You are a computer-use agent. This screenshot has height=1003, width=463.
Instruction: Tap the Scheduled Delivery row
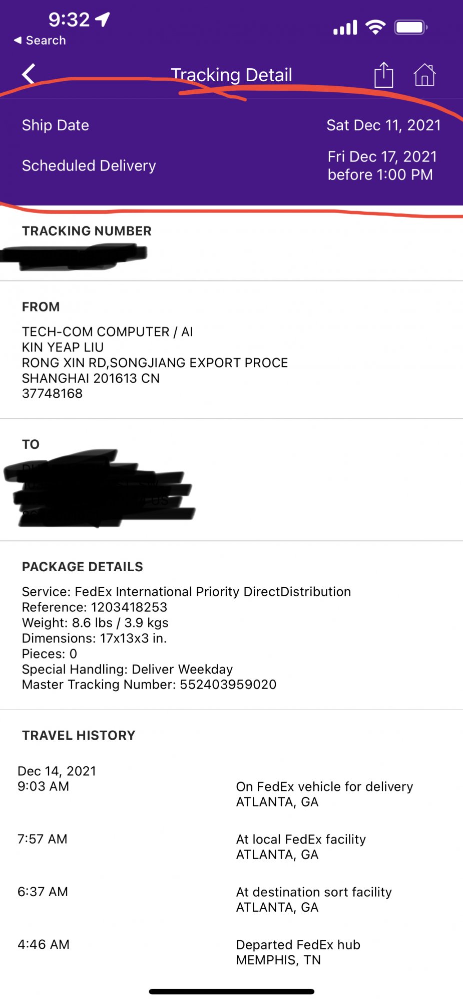(x=231, y=166)
